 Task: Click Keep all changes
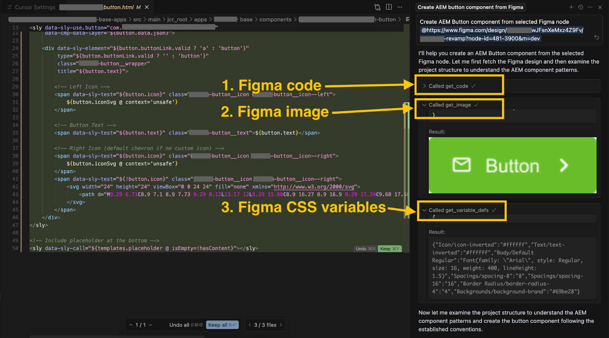point(222,325)
